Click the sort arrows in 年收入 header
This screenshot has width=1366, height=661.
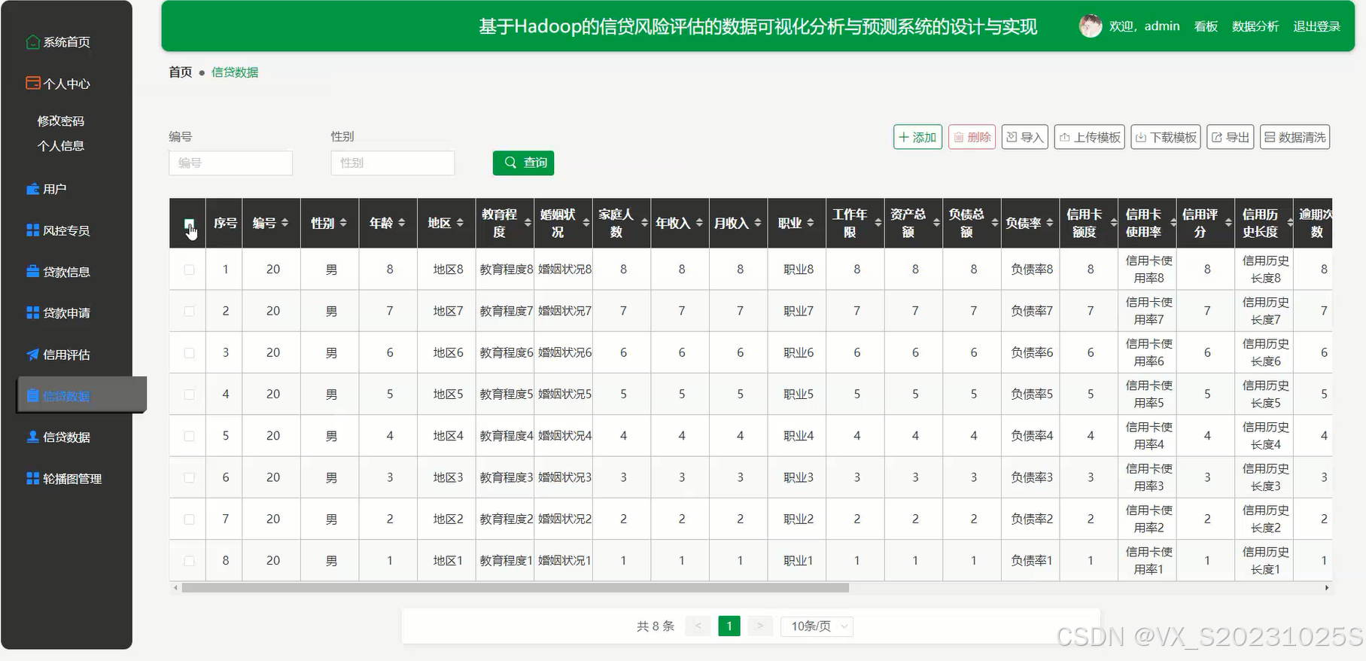tap(699, 223)
